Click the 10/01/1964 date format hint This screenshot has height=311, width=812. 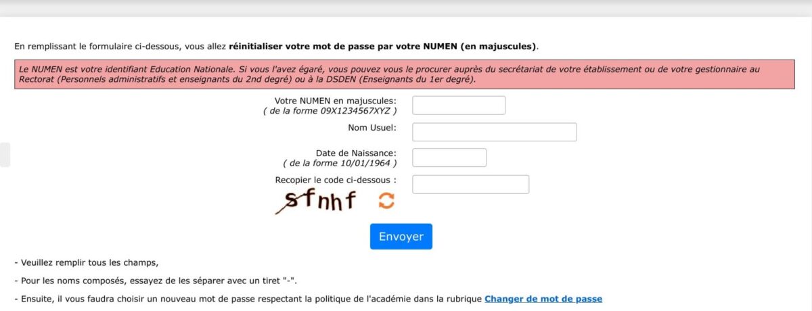pos(340,163)
